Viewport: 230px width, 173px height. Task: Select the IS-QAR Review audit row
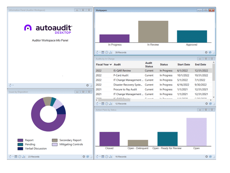coord(154,71)
